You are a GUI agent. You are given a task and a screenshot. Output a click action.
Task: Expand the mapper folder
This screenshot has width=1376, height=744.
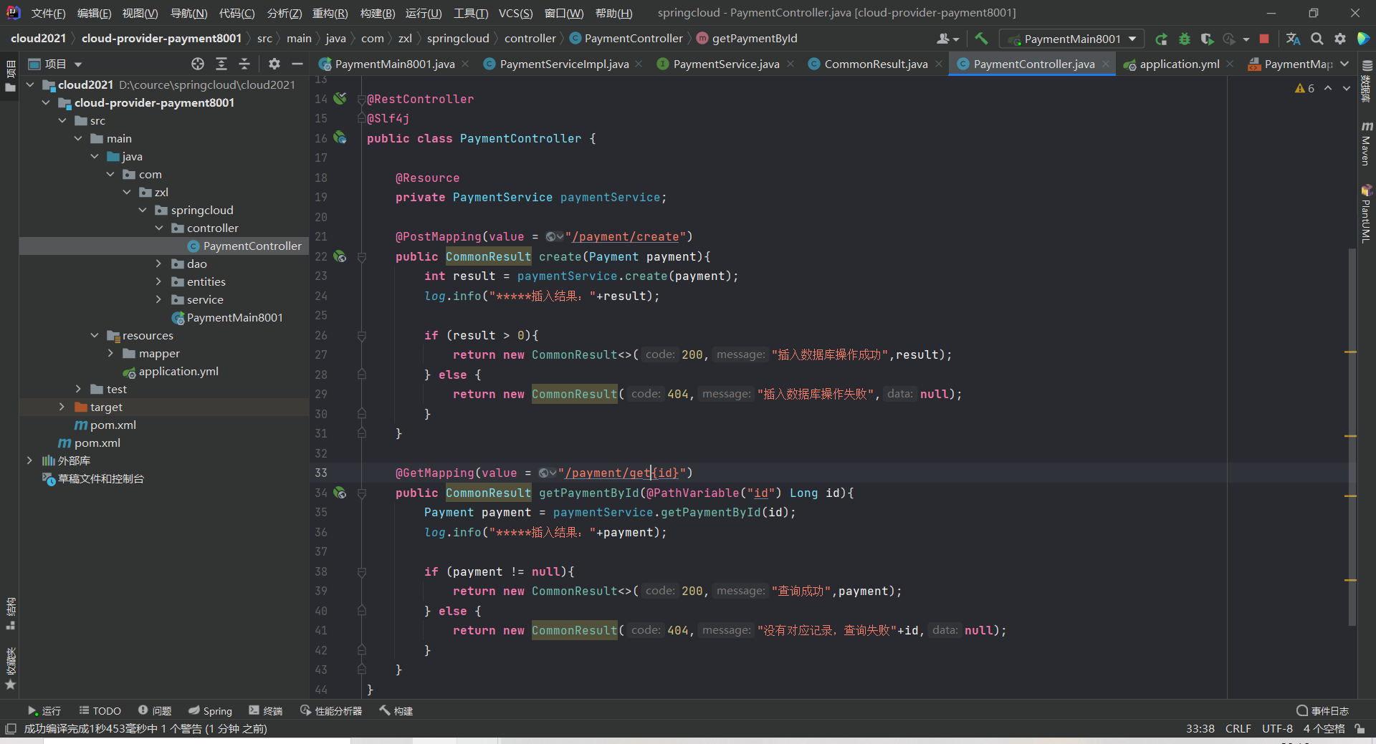coord(110,353)
